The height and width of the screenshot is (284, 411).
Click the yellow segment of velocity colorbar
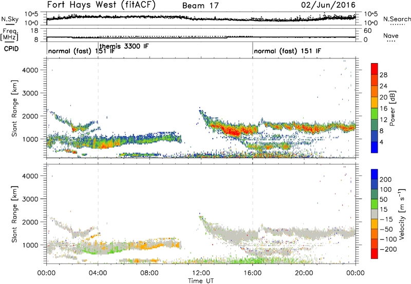coord(375,224)
